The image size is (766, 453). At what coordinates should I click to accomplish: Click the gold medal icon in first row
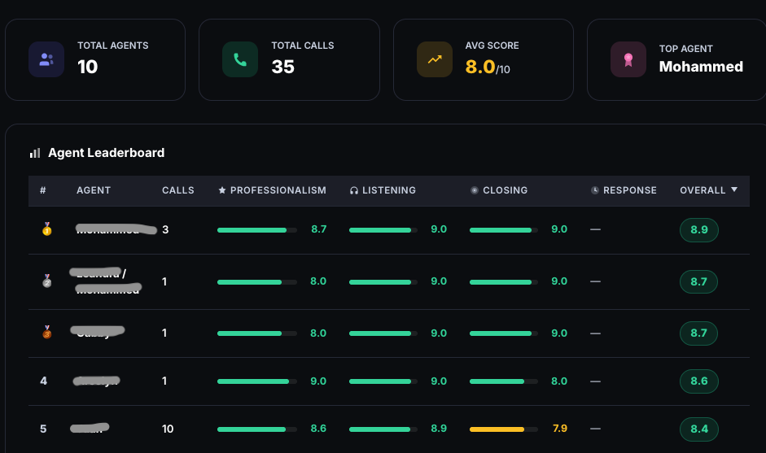point(46,230)
